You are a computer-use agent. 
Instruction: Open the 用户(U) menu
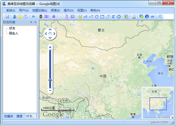24,11
